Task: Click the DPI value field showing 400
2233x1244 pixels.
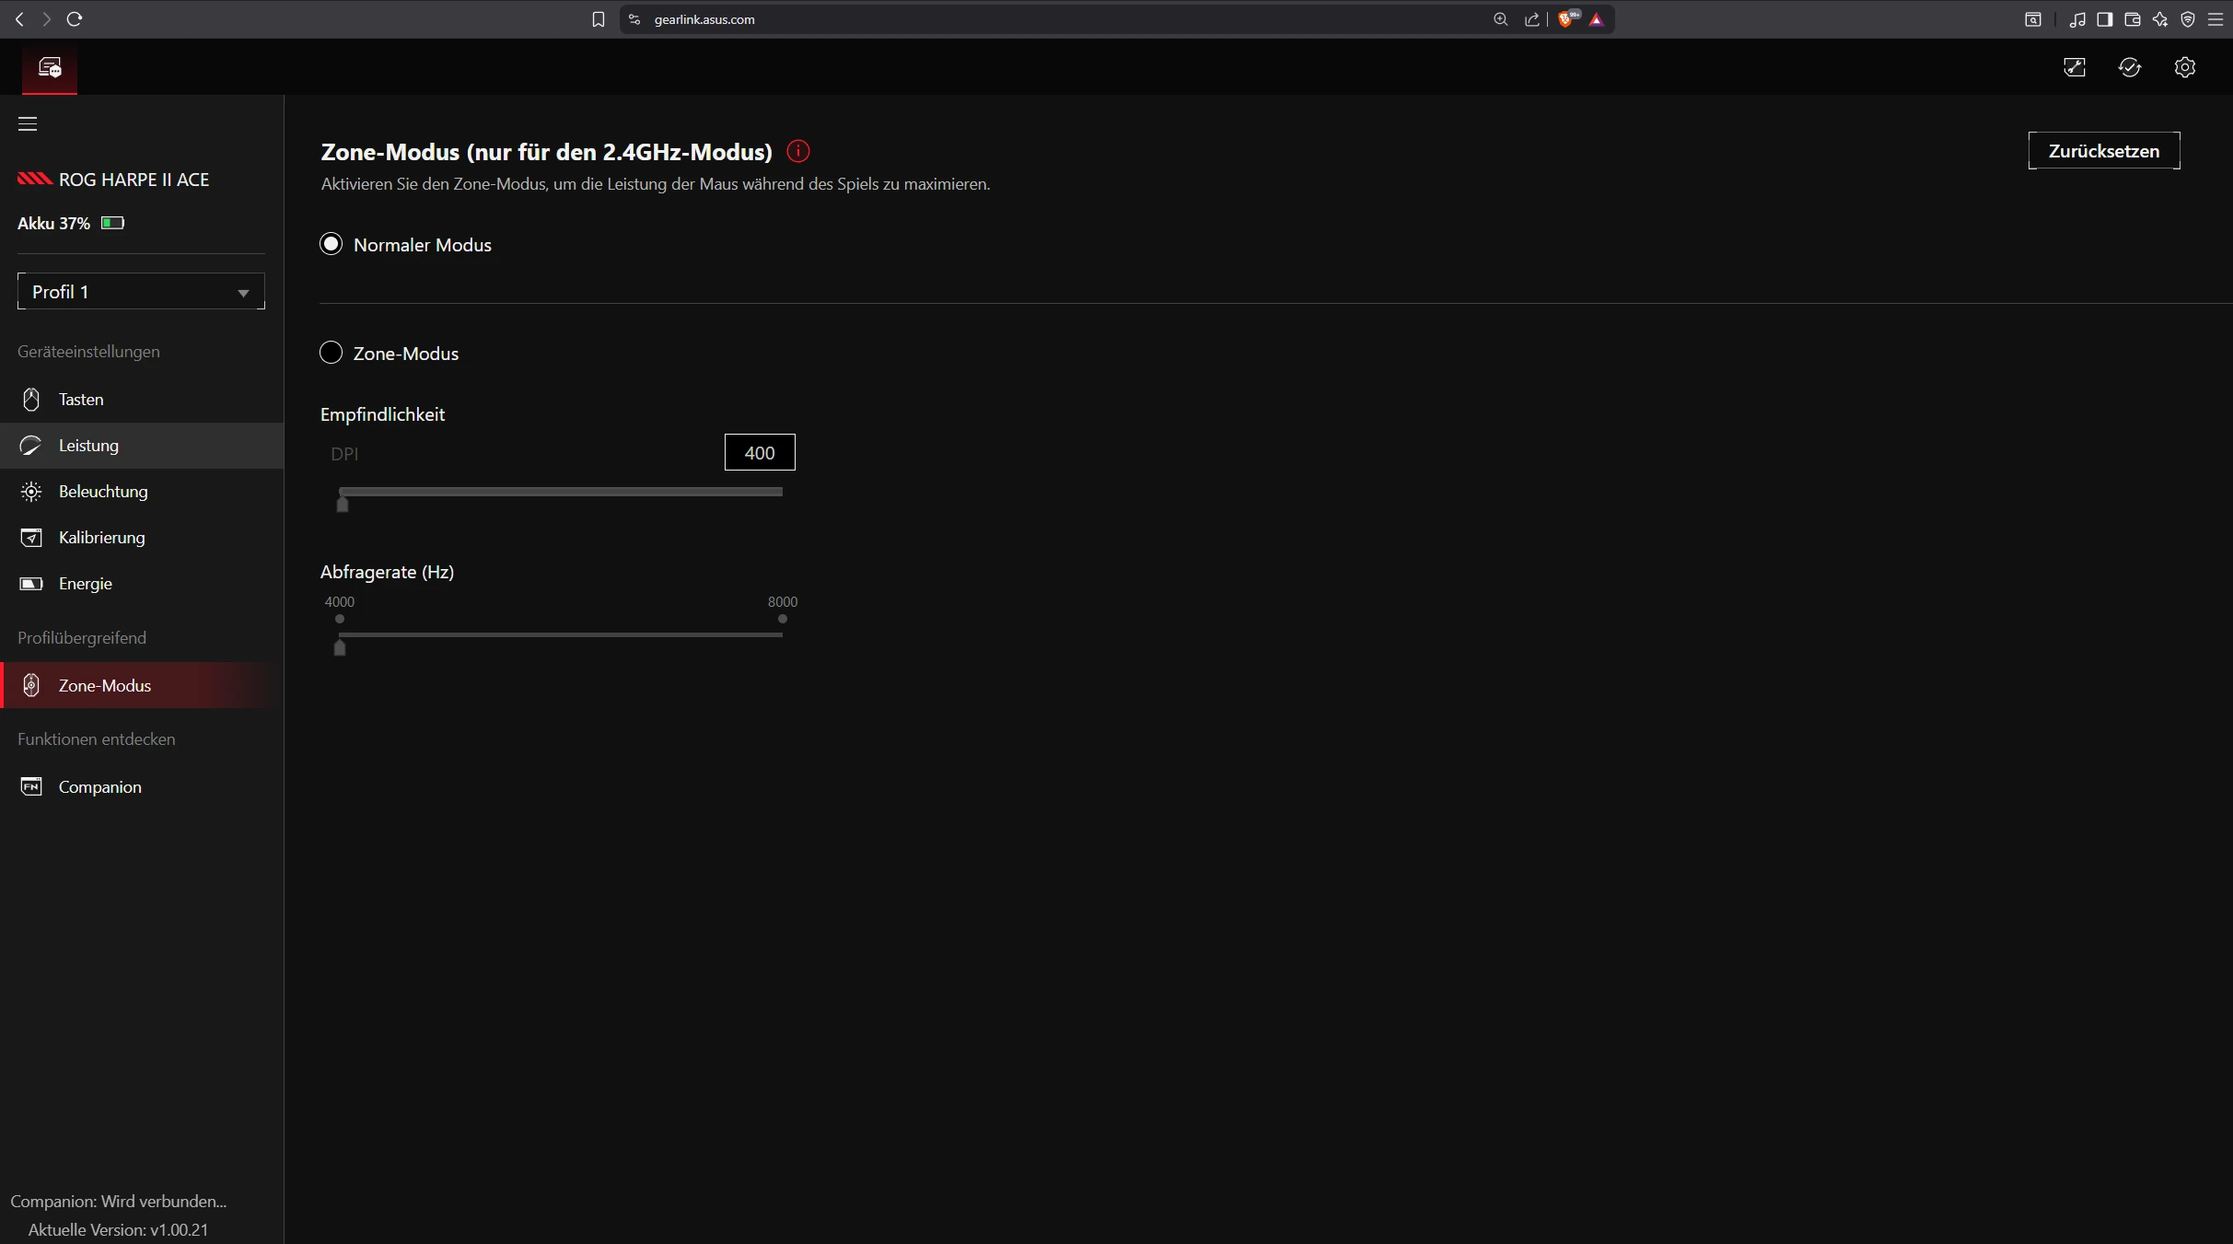Action: 759,453
